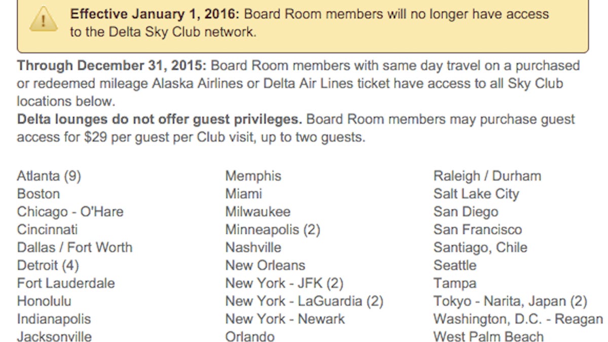Viewport: 608px width, 342px height.
Task: Click Salt Lake City entry
Action: pos(476,194)
